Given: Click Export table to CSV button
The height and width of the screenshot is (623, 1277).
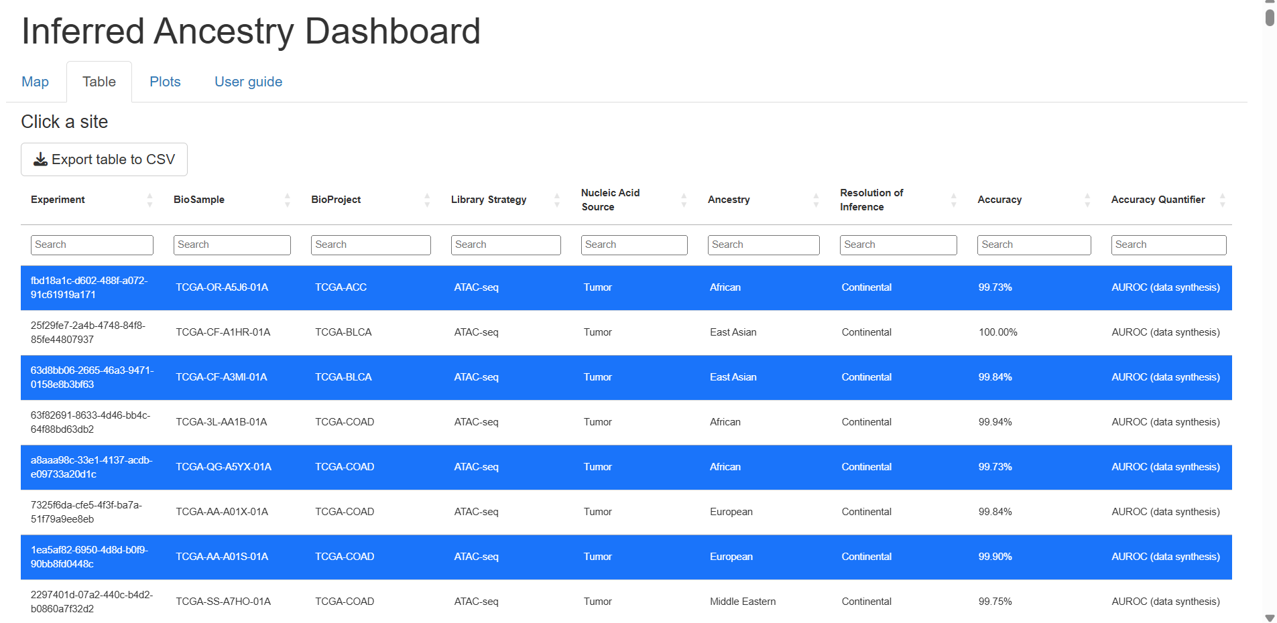Looking at the screenshot, I should pyautogui.click(x=104, y=159).
